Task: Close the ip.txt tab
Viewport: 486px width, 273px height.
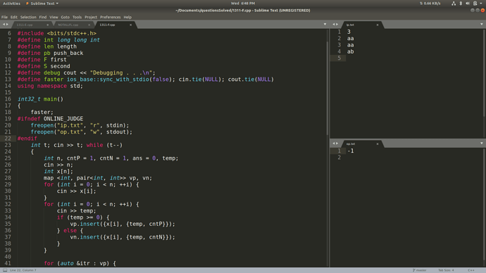Action: [x=378, y=25]
